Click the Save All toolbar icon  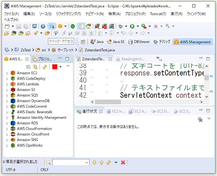[x=26, y=26]
